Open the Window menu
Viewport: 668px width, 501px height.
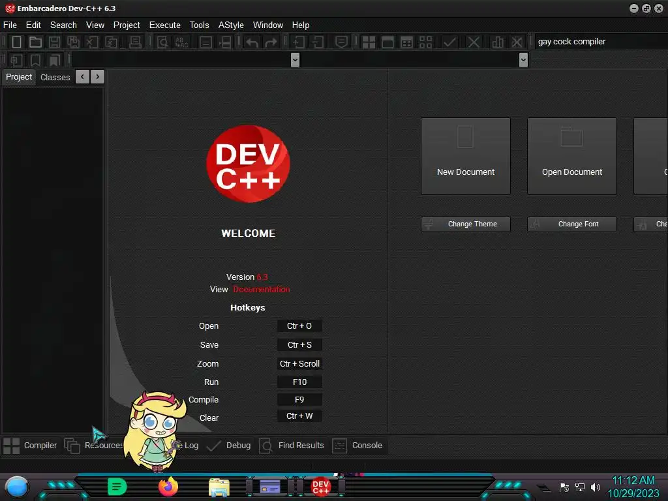(x=268, y=25)
